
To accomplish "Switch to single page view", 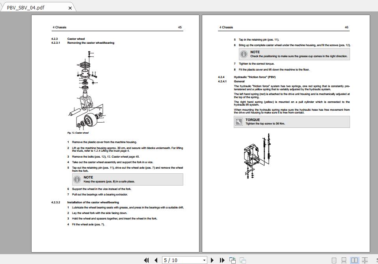I will coord(333,260).
